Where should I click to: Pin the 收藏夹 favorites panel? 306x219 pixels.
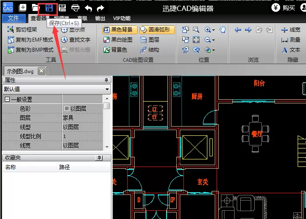point(100,158)
